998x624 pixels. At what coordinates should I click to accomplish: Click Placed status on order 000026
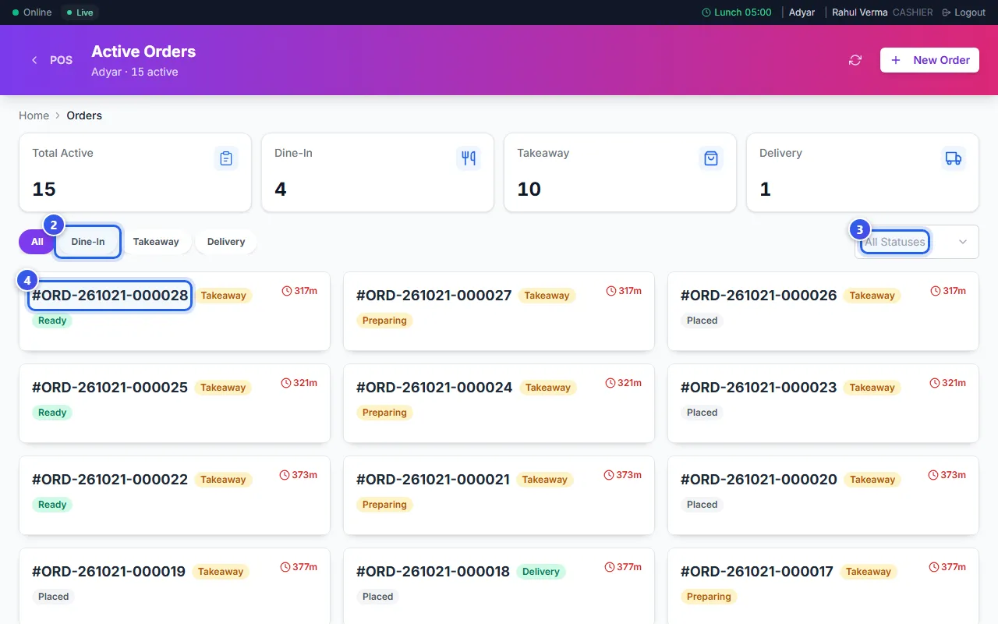pos(702,321)
